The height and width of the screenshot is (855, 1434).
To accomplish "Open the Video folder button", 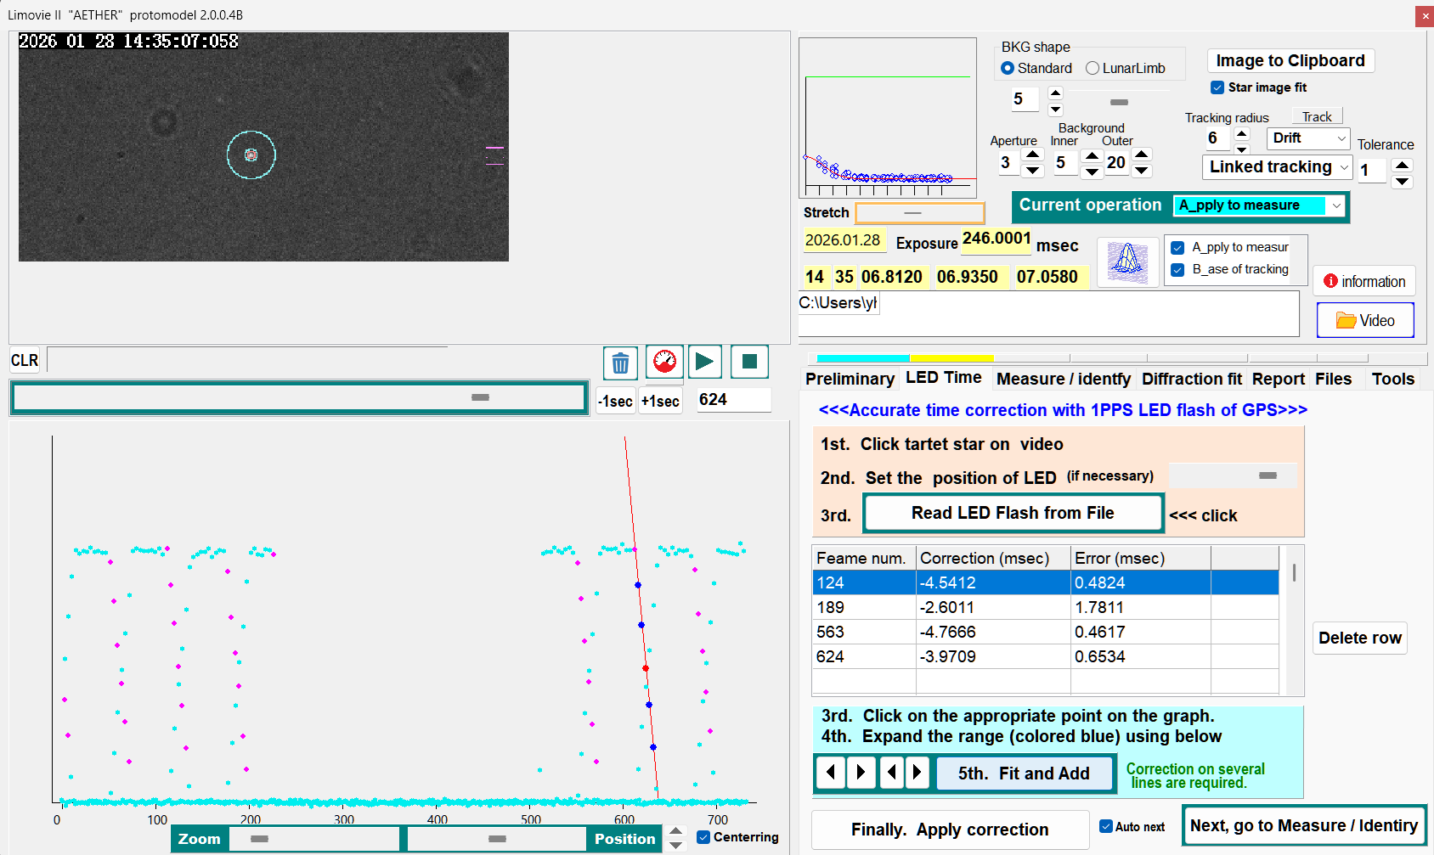I will 1365,320.
